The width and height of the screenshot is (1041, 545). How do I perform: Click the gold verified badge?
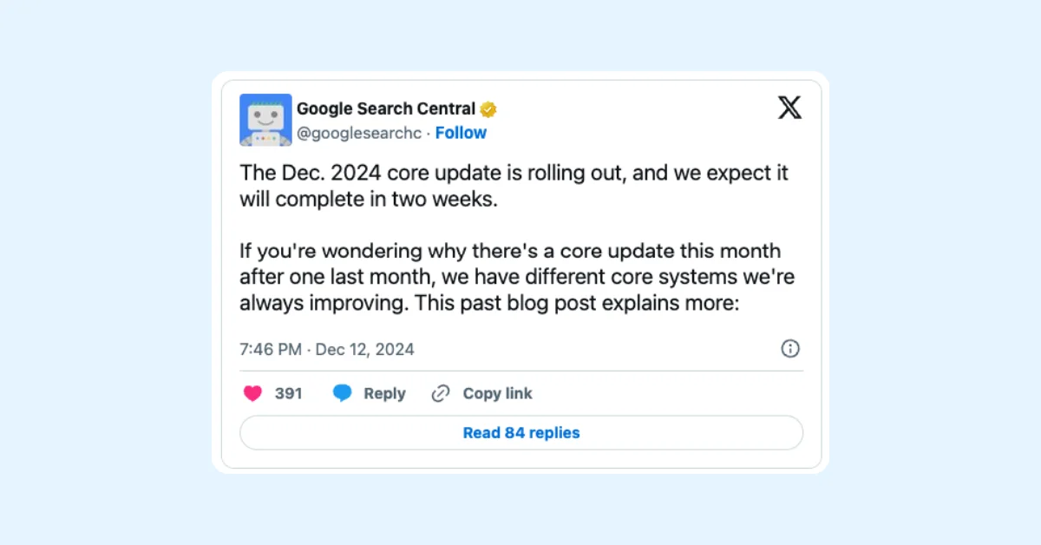tap(488, 109)
